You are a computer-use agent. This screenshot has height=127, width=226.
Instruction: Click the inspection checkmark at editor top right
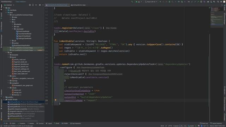click(209, 8)
